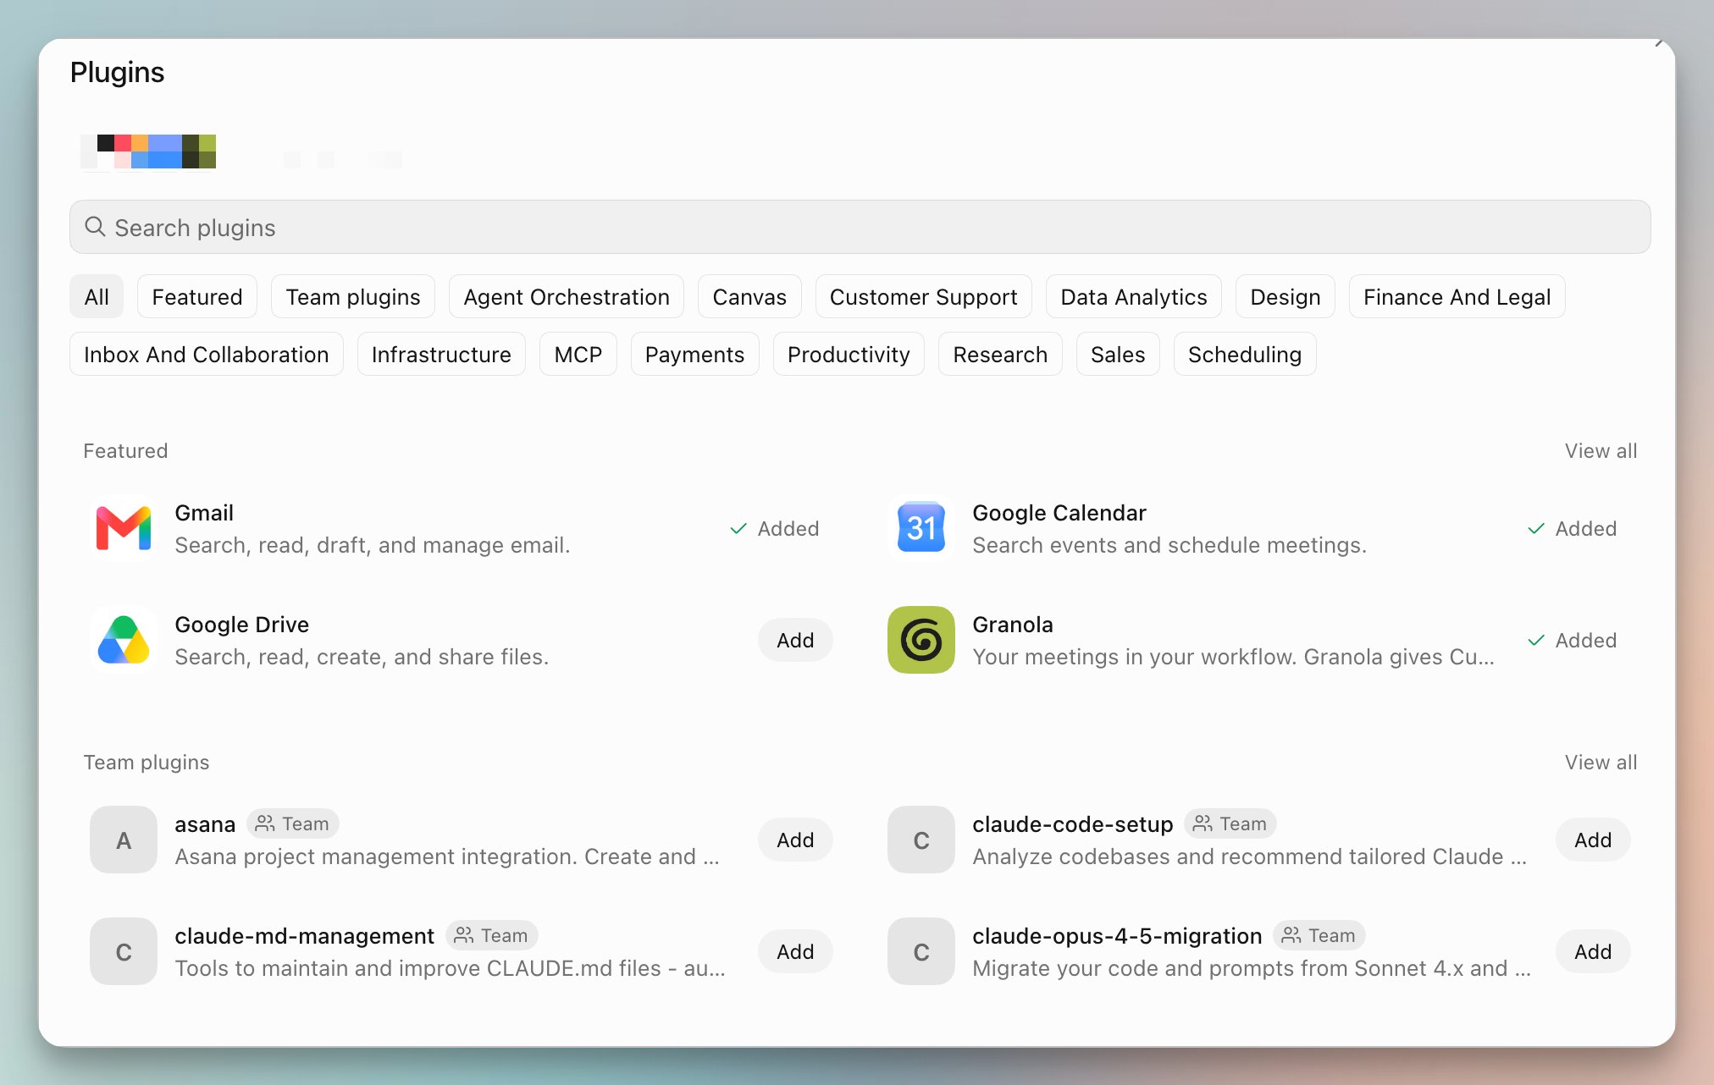Click the claude-opus-4-5-migration letter icon

click(x=921, y=951)
